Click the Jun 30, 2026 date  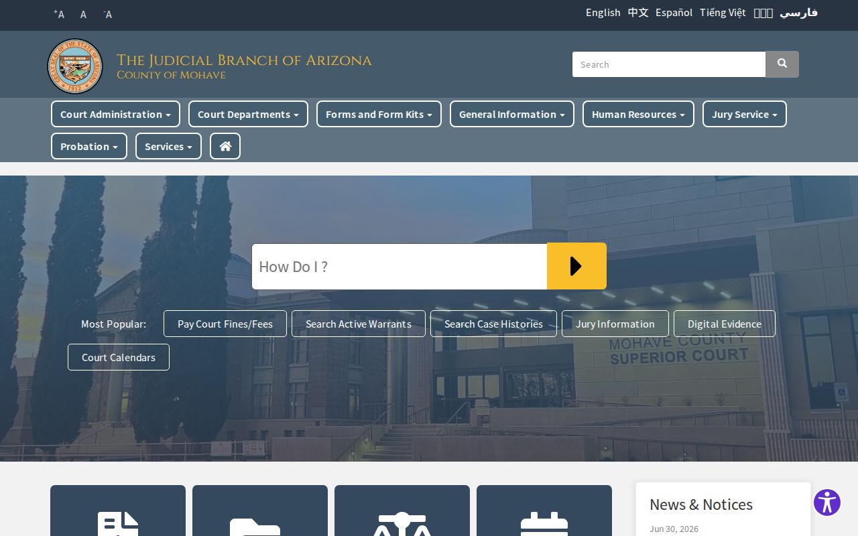(x=674, y=529)
